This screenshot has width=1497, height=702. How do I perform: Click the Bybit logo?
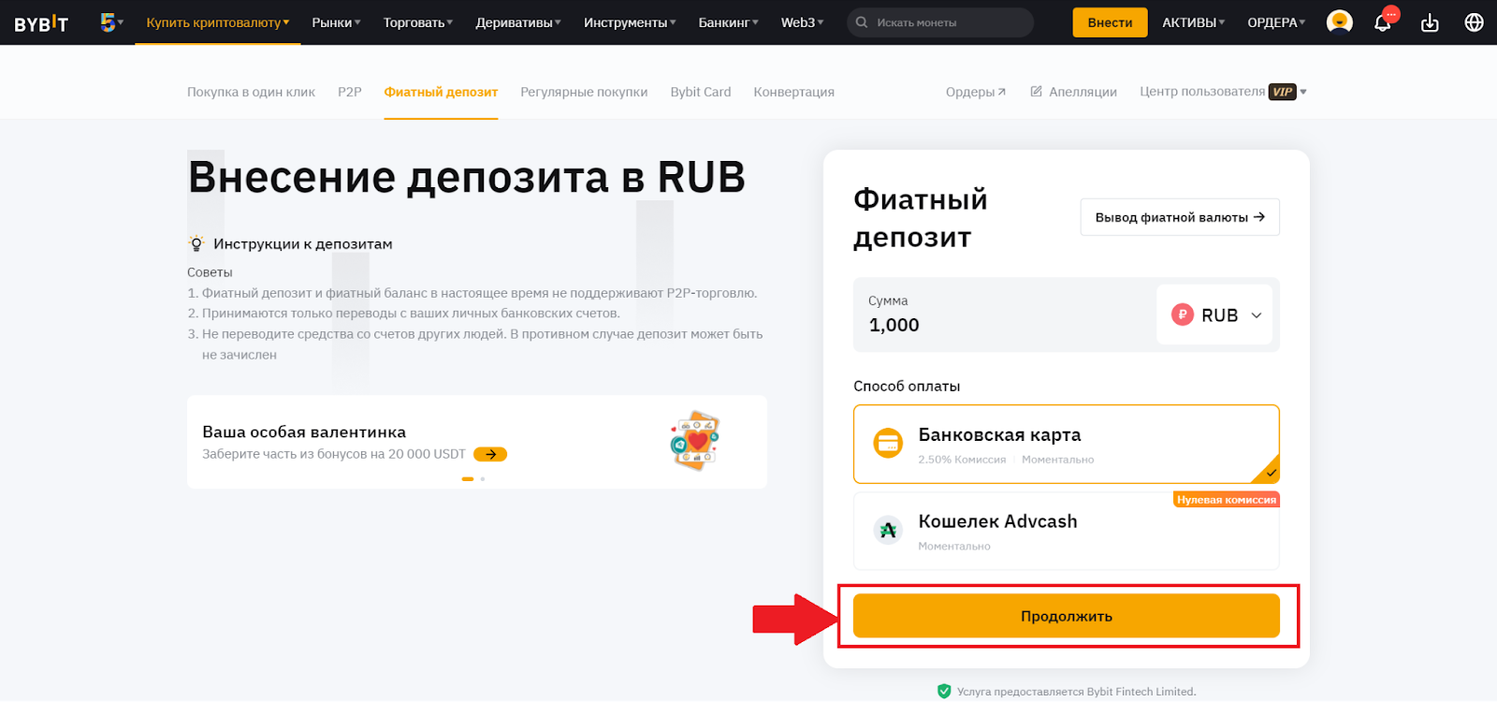tap(41, 23)
